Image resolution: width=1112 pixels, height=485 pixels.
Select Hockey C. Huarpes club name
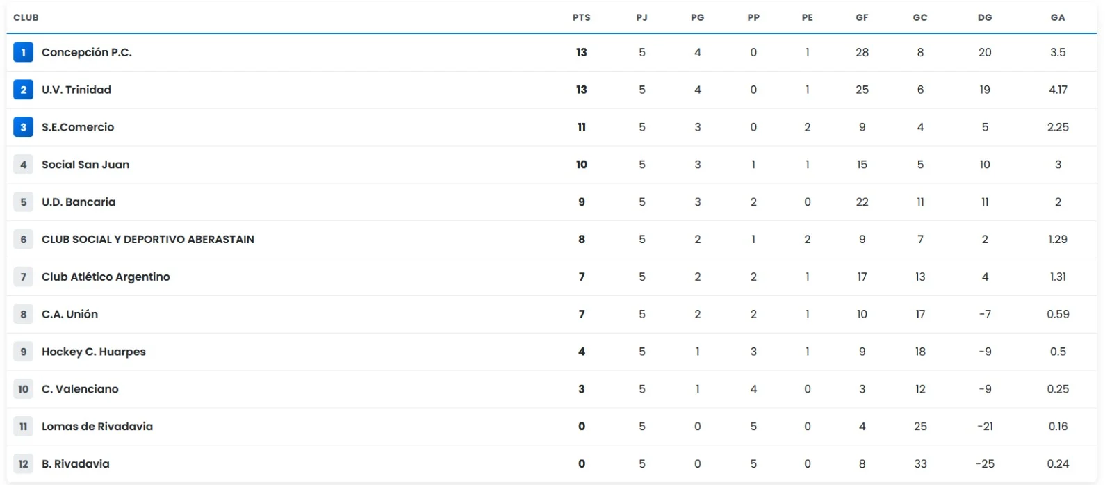pos(94,352)
